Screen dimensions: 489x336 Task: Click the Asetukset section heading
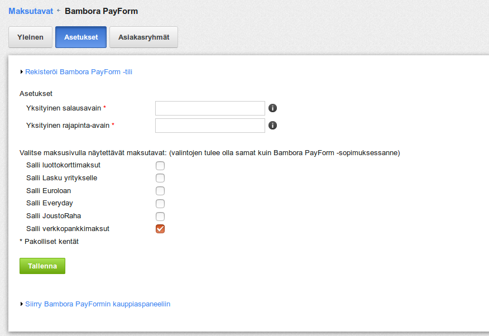[x=36, y=94]
